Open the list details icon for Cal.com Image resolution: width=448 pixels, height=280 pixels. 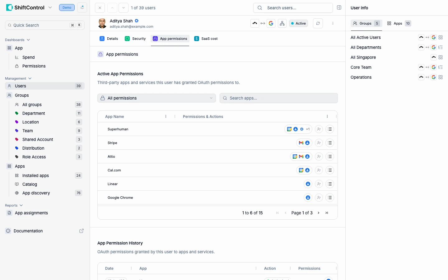tap(330, 170)
